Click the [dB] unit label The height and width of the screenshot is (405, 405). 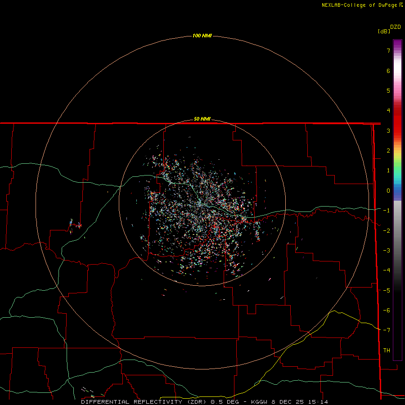tap(384, 31)
